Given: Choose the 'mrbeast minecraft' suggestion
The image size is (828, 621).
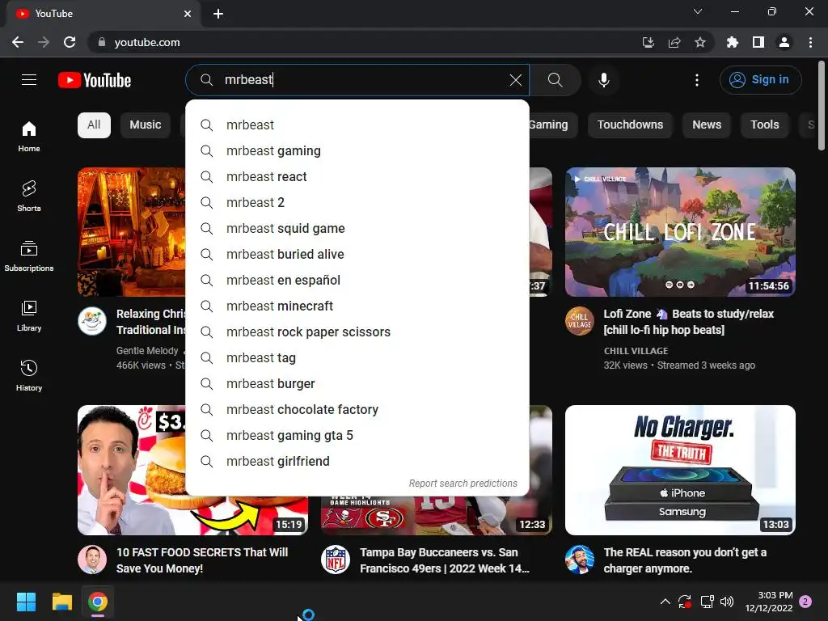Looking at the screenshot, I should click(357, 306).
